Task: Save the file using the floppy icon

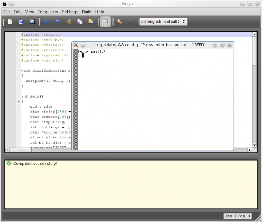Action: (32, 22)
